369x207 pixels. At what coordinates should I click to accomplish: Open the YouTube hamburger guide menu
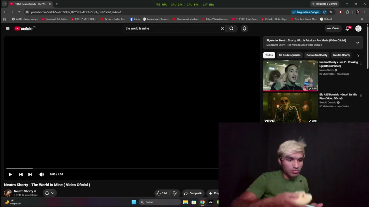pyautogui.click(x=8, y=28)
